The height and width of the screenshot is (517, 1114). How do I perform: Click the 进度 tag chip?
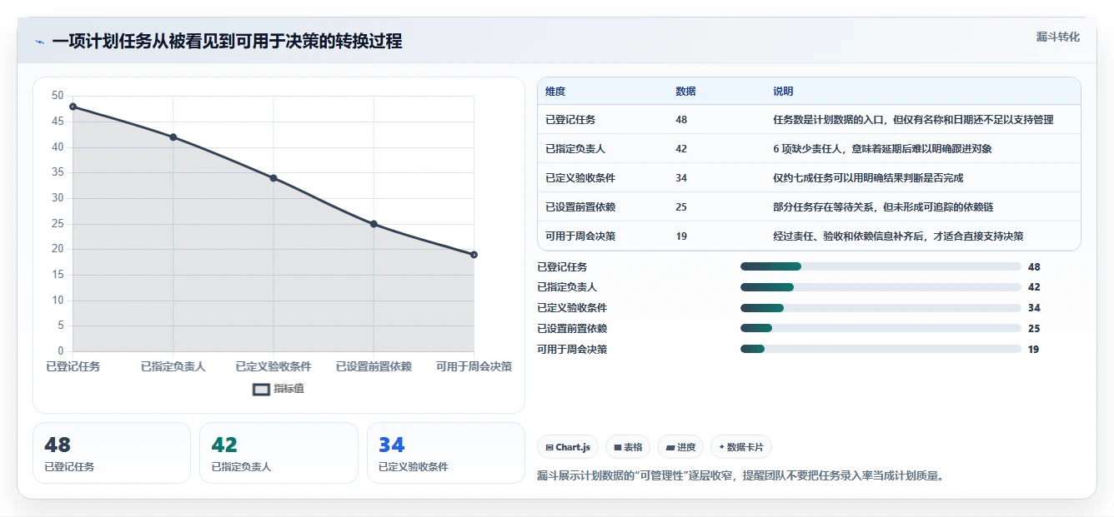click(x=680, y=447)
